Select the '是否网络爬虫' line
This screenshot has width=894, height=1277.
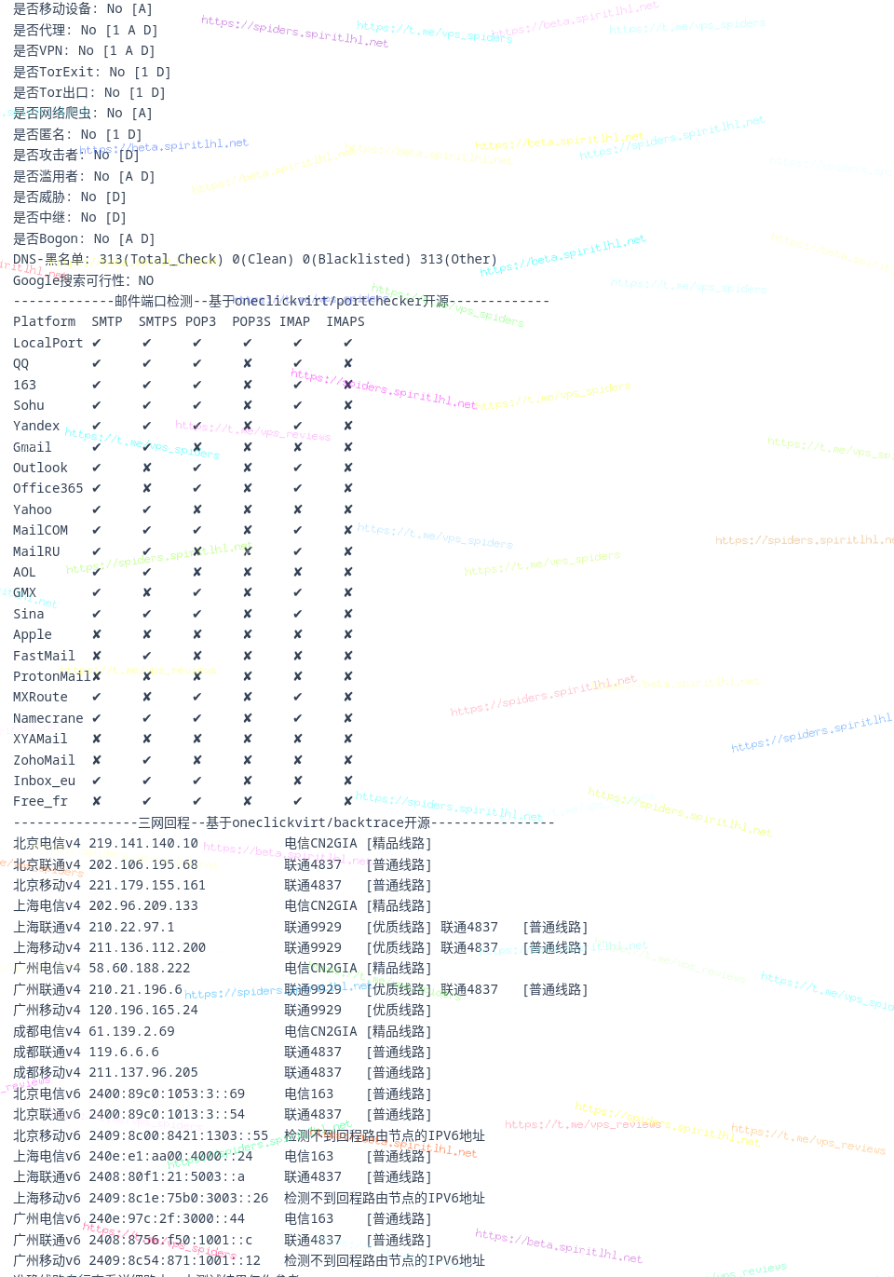pyautogui.click(x=83, y=114)
